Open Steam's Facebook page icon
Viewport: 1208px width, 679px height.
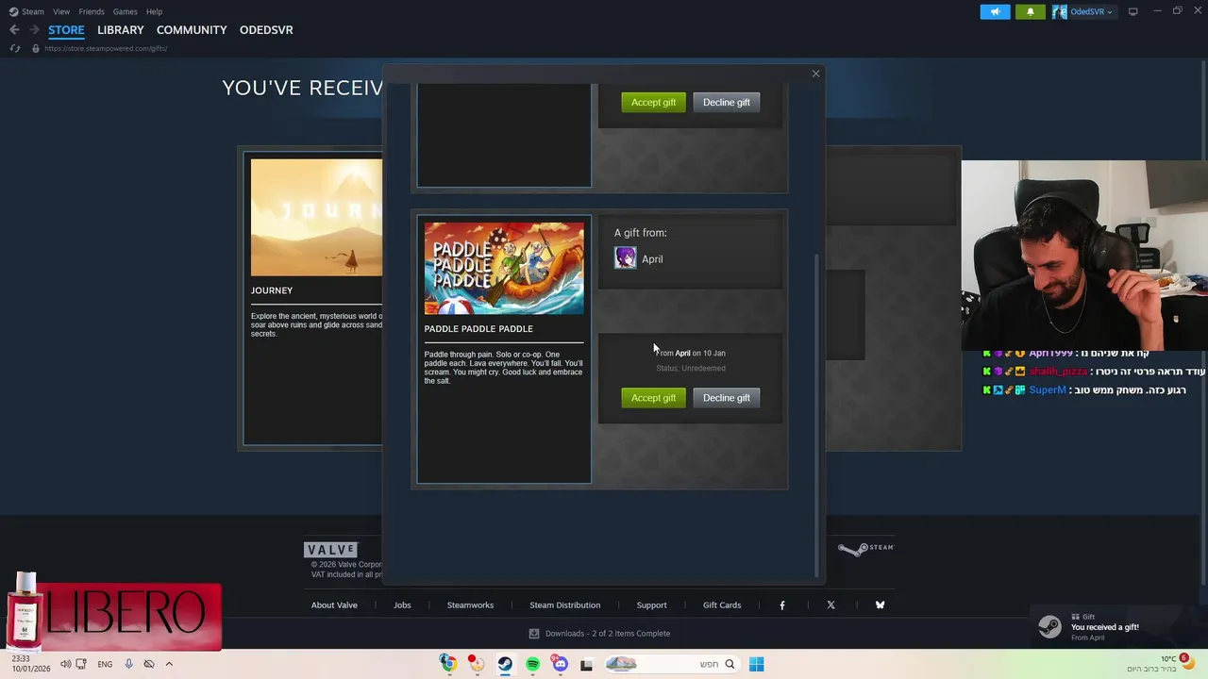[x=781, y=605]
